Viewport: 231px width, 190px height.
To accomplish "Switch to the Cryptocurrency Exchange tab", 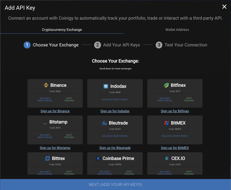I will [62, 30].
